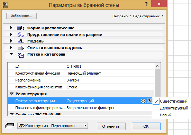191x135 pixels.
Task: Open the Конструктив - Перегородки layer dropdown
Action: click(53, 126)
